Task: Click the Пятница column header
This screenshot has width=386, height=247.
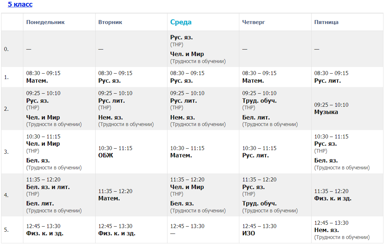Action: 326,22
